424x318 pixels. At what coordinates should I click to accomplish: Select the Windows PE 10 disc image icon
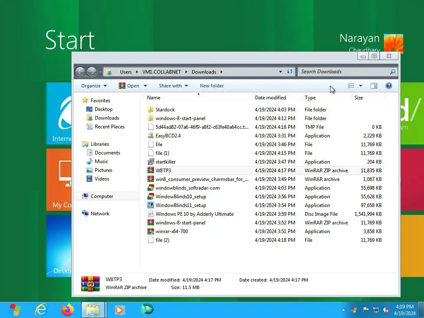tap(151, 214)
